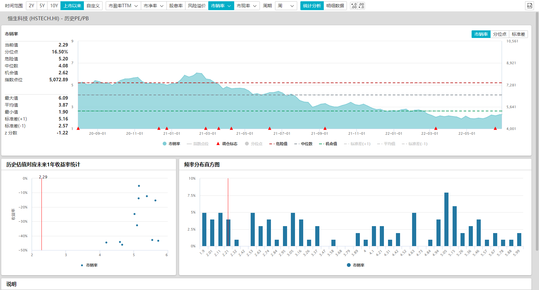This screenshot has width=539, height=290.
Task: Select 5Y time range
Action: [42, 6]
